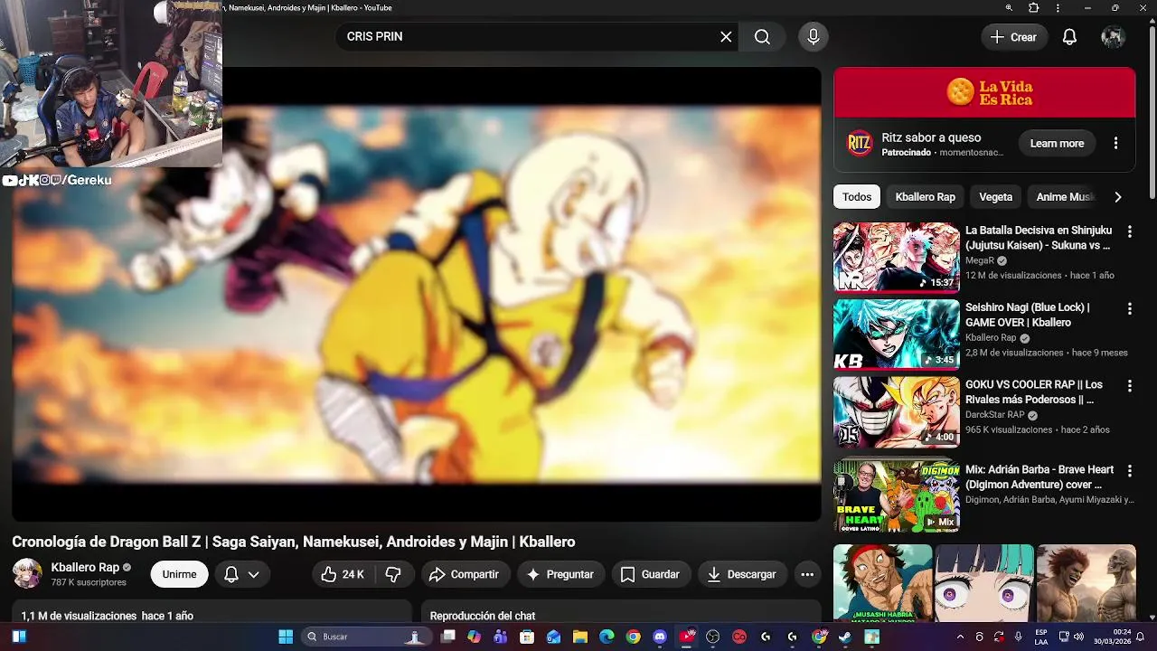1157x651 pixels.
Task: Open the Seishiro Nagi GAME OVER title
Action: pos(1028,315)
